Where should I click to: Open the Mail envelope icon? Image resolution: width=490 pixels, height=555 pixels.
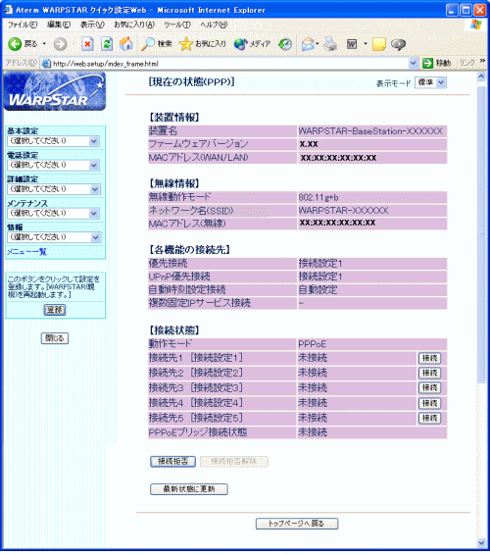pyautogui.click(x=308, y=44)
